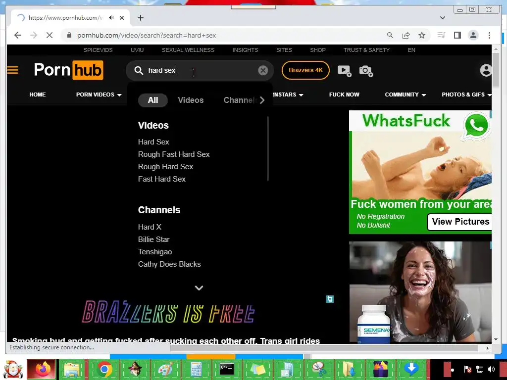The width and height of the screenshot is (507, 380).
Task: Open the SHOP top link
Action: pyautogui.click(x=317, y=50)
